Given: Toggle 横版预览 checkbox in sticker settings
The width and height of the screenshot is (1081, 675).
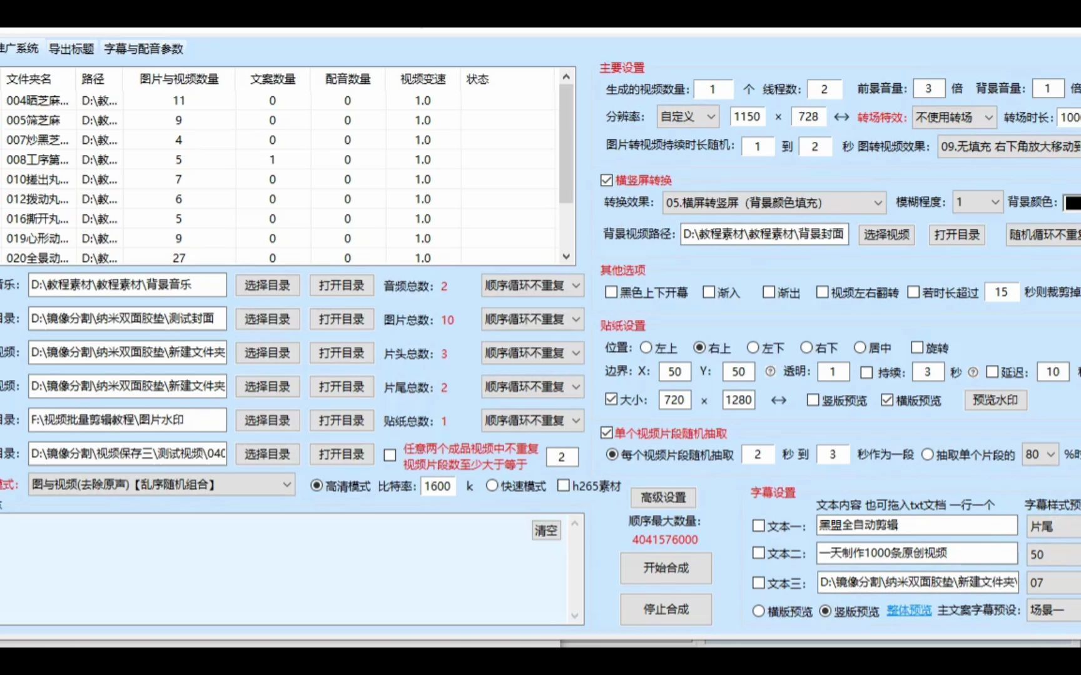Looking at the screenshot, I should 886,400.
